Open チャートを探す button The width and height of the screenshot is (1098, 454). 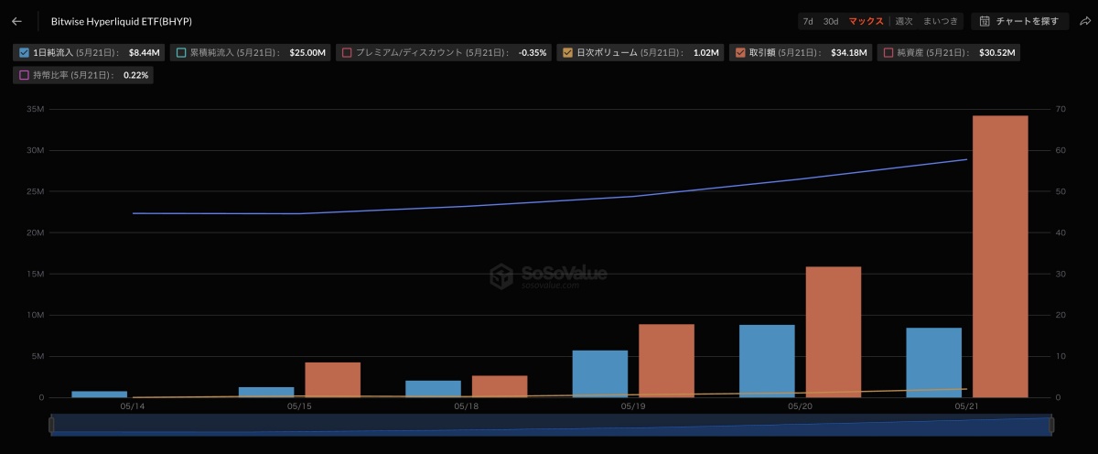coord(1019,21)
